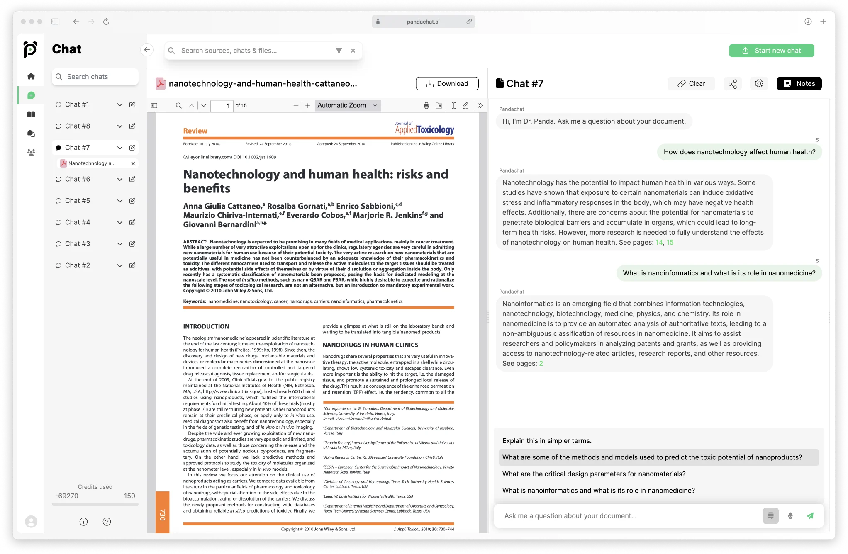
Task: Zoom out the PDF
Action: pos(296,106)
